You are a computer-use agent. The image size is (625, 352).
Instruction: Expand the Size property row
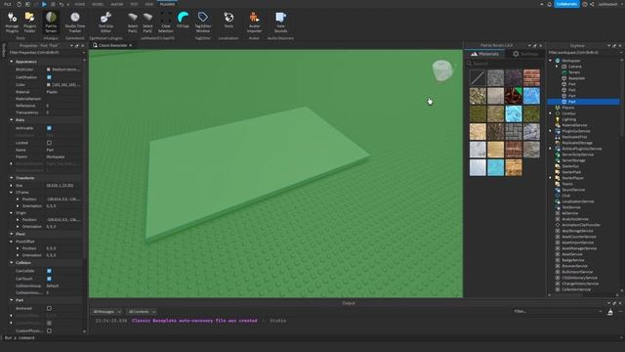[11, 185]
